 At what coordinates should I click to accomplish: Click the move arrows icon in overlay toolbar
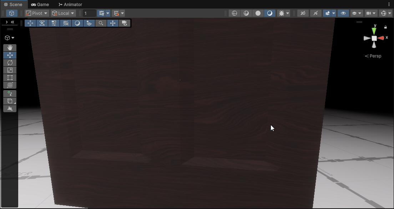[x=30, y=23]
